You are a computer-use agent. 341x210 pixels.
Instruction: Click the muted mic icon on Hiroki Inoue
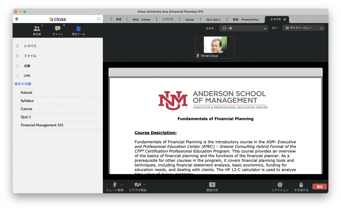(x=198, y=56)
